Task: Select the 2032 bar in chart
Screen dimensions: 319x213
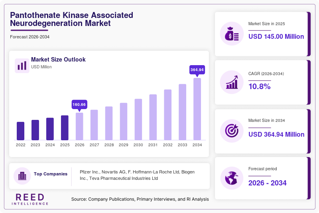Action: pyautogui.click(x=167, y=115)
